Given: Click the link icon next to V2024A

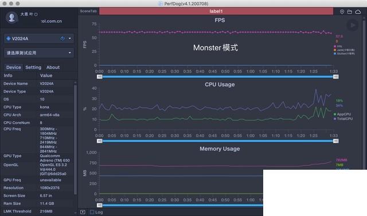Looking at the screenshot, I should tap(63, 38).
